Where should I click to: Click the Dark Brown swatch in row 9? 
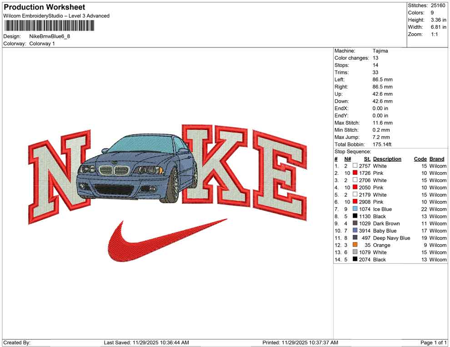coord(354,224)
